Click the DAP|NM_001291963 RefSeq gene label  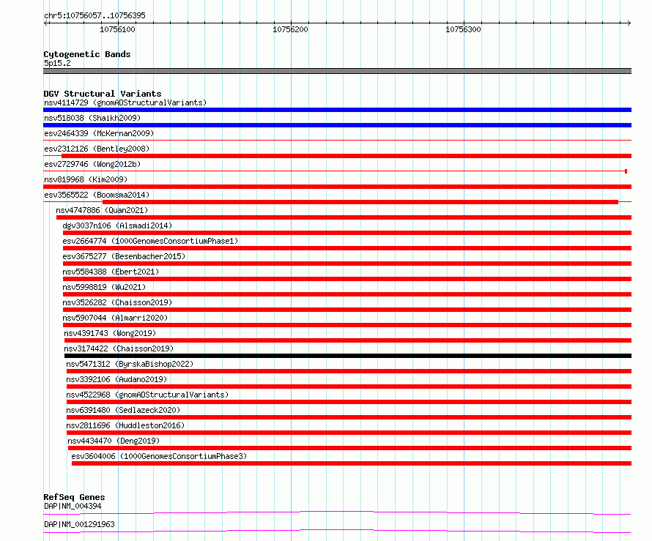click(x=79, y=524)
